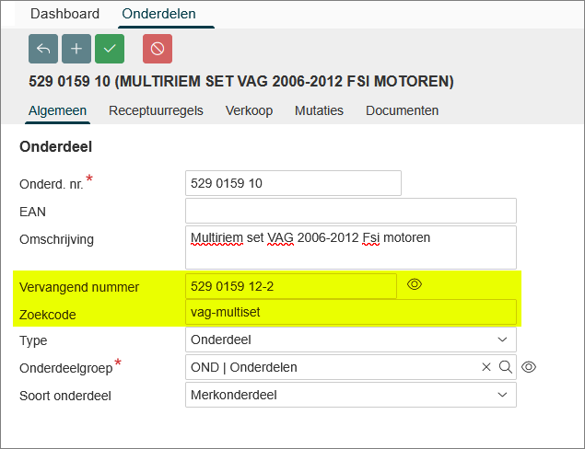Select the Onderdelen tab
The width and height of the screenshot is (585, 449).
pyautogui.click(x=159, y=14)
